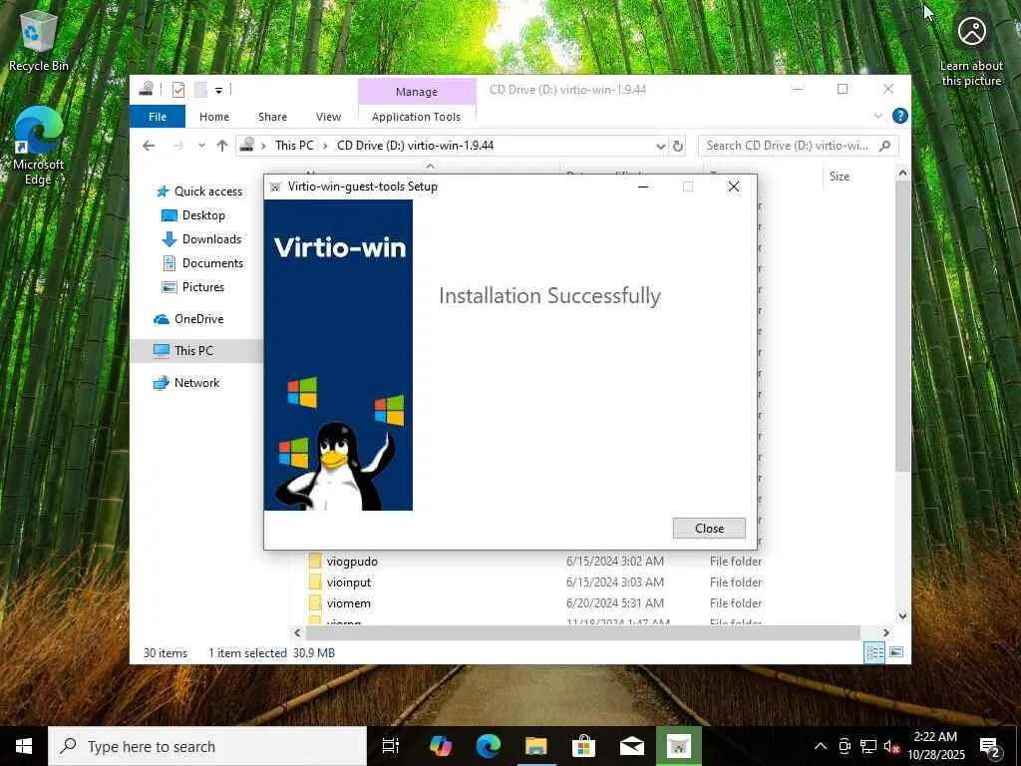Refresh the CD Drive folder view
The width and height of the screenshot is (1021, 766).
[x=678, y=146]
